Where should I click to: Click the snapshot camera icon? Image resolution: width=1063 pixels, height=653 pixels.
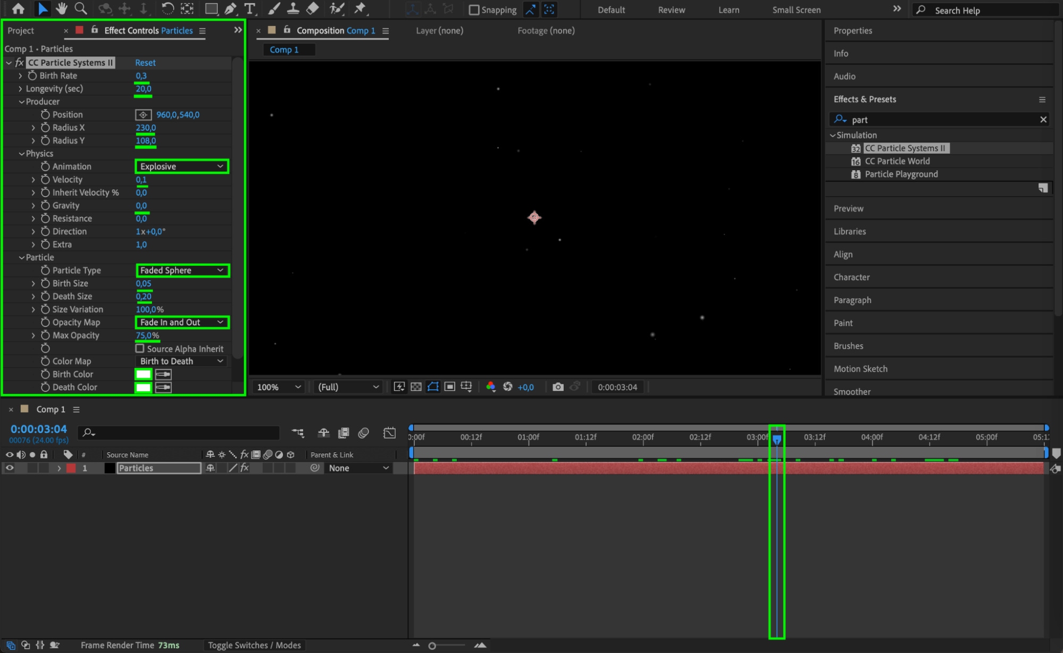(557, 387)
